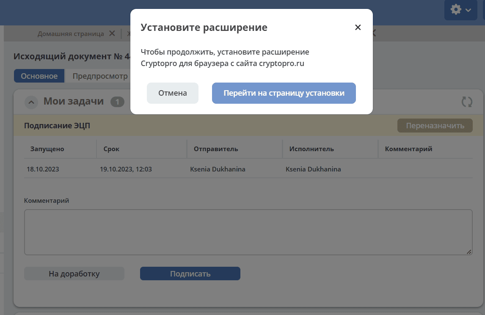Refresh the Мои задачи panel
Image resolution: width=485 pixels, height=315 pixels.
click(467, 102)
